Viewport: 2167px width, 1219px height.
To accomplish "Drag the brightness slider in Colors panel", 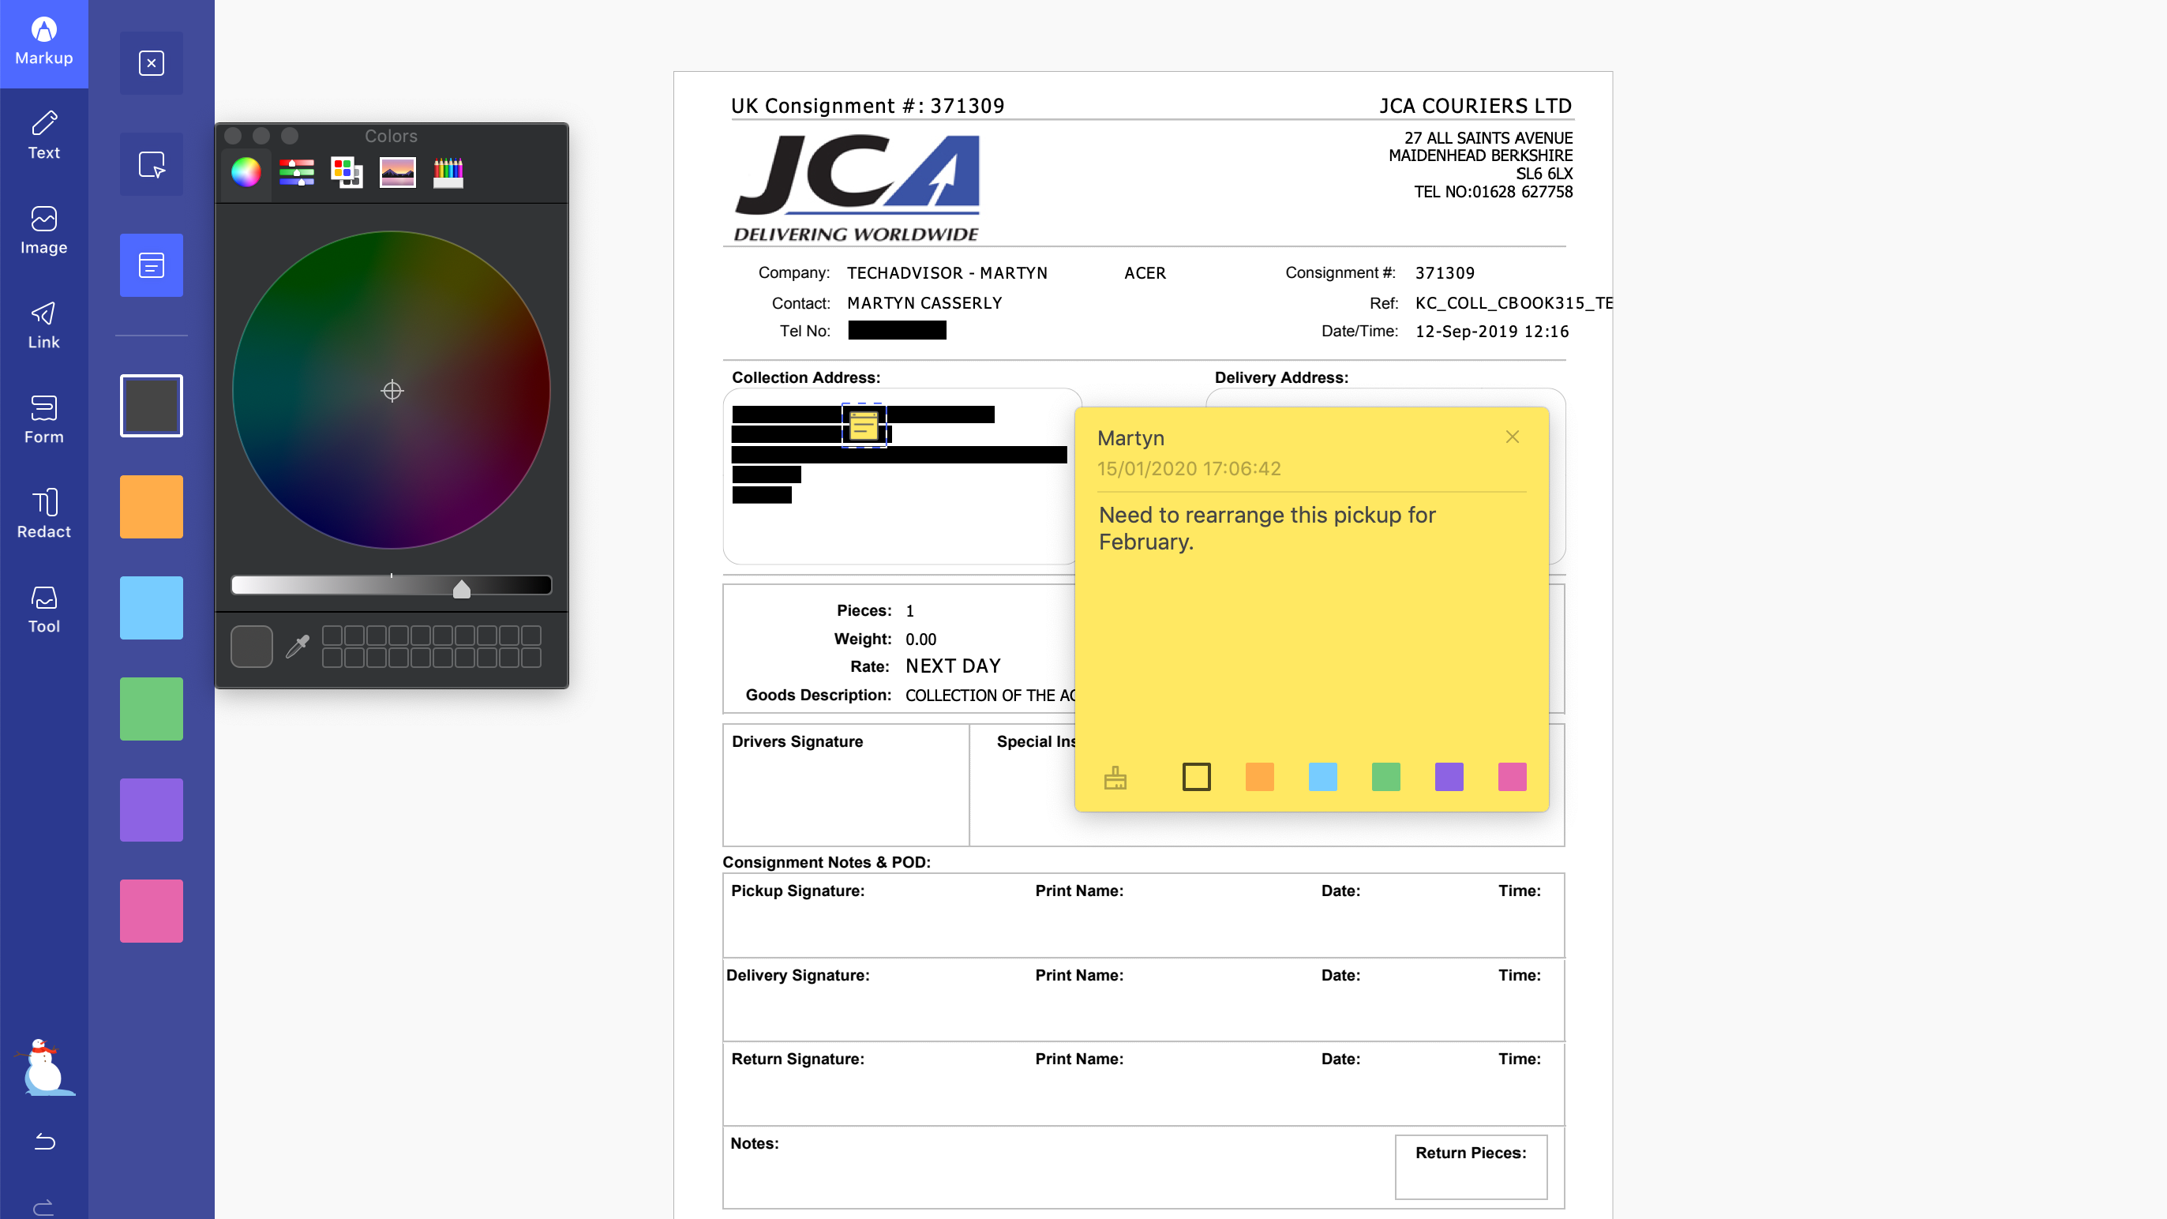I will (x=461, y=588).
